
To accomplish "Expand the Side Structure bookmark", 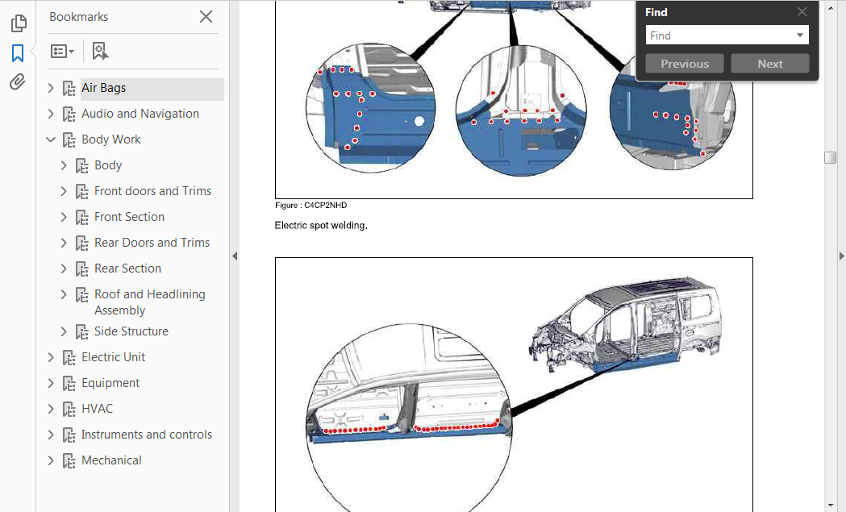I will pos(64,331).
